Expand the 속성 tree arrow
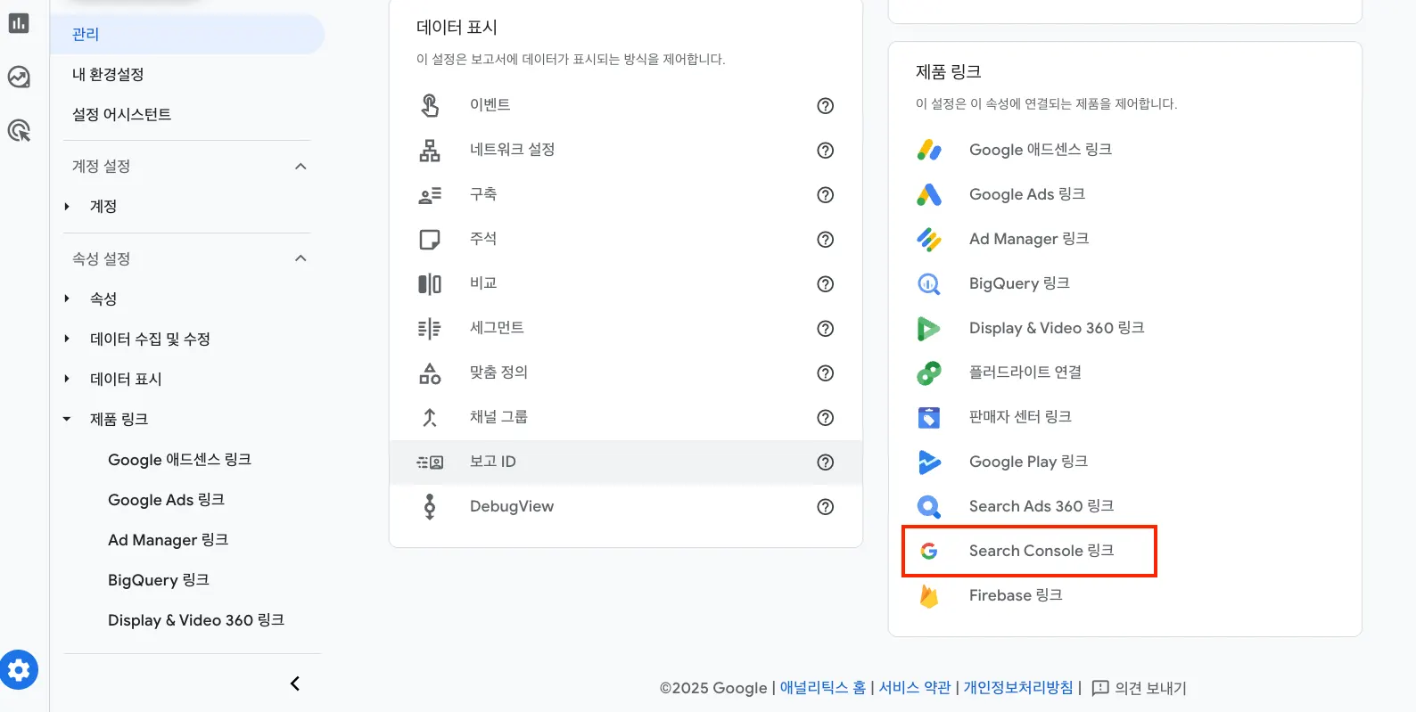The height and width of the screenshot is (712, 1416). coord(67,299)
